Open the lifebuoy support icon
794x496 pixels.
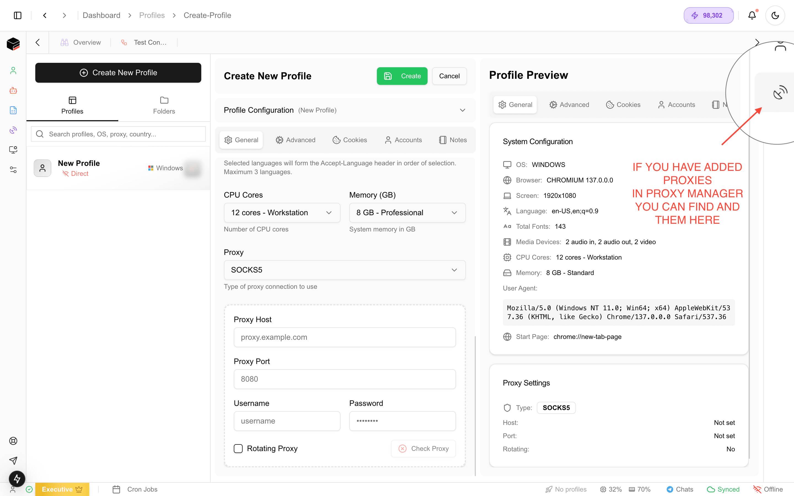point(13,441)
